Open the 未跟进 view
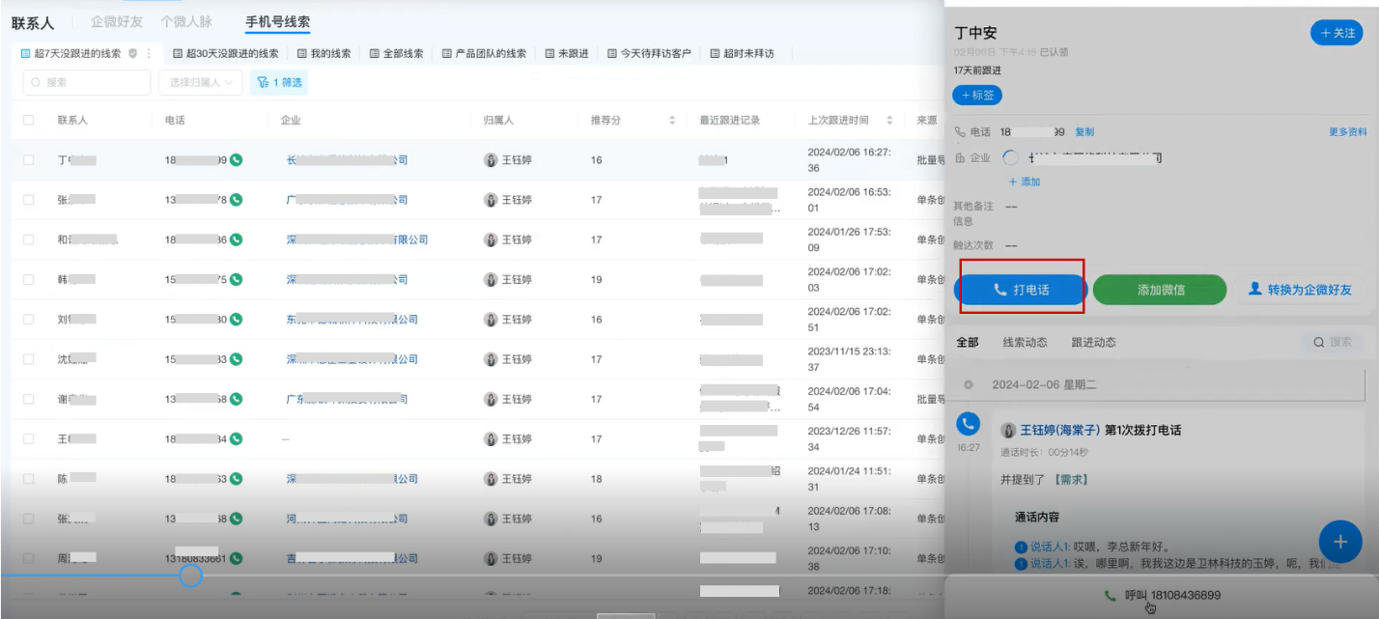 (x=567, y=54)
